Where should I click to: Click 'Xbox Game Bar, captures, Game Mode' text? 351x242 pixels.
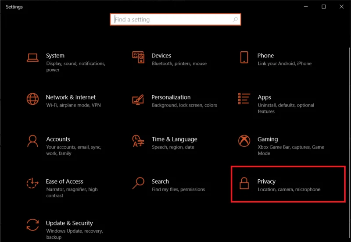coord(291,150)
